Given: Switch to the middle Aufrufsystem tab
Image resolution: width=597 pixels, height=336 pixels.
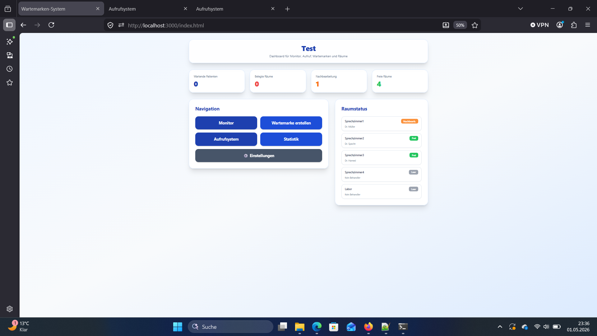Looking at the screenshot, I should (x=148, y=9).
